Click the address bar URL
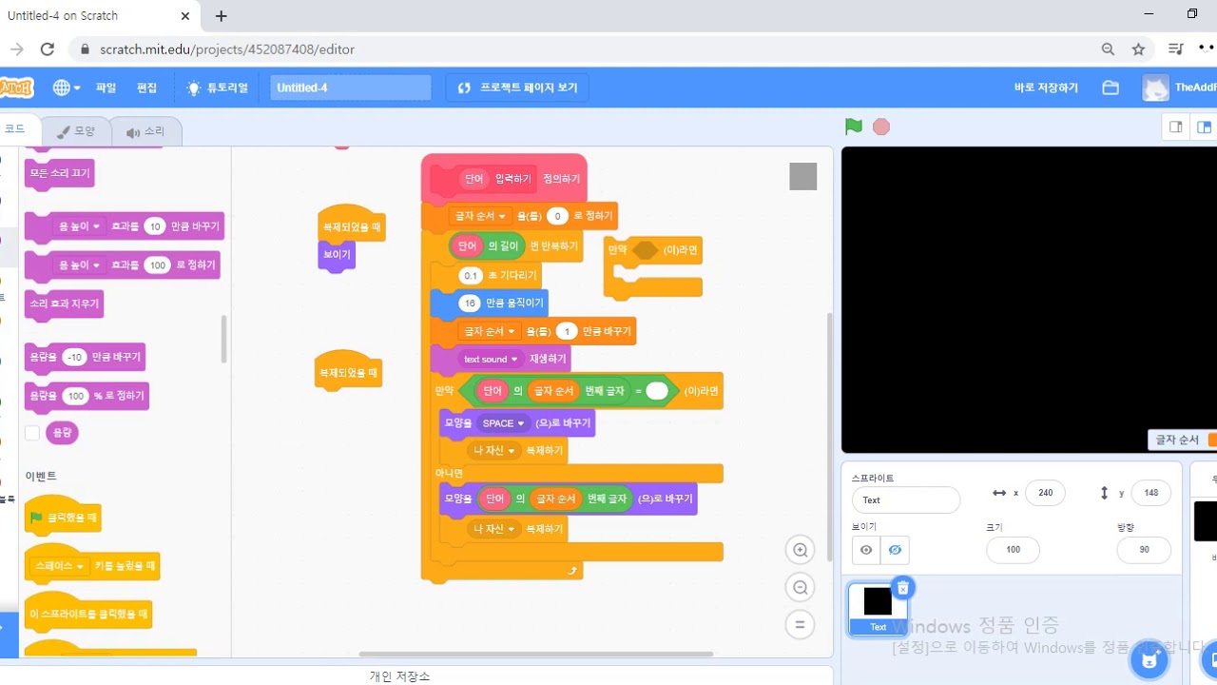Screen dimensions: 1217x685 point(227,49)
